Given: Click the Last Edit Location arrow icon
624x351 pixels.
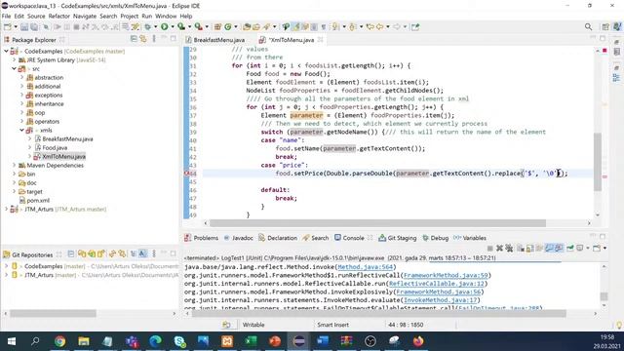Looking at the screenshot, I should coord(370,26).
